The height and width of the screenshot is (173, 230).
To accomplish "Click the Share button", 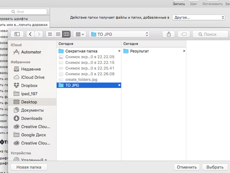I will (x=169, y=34).
